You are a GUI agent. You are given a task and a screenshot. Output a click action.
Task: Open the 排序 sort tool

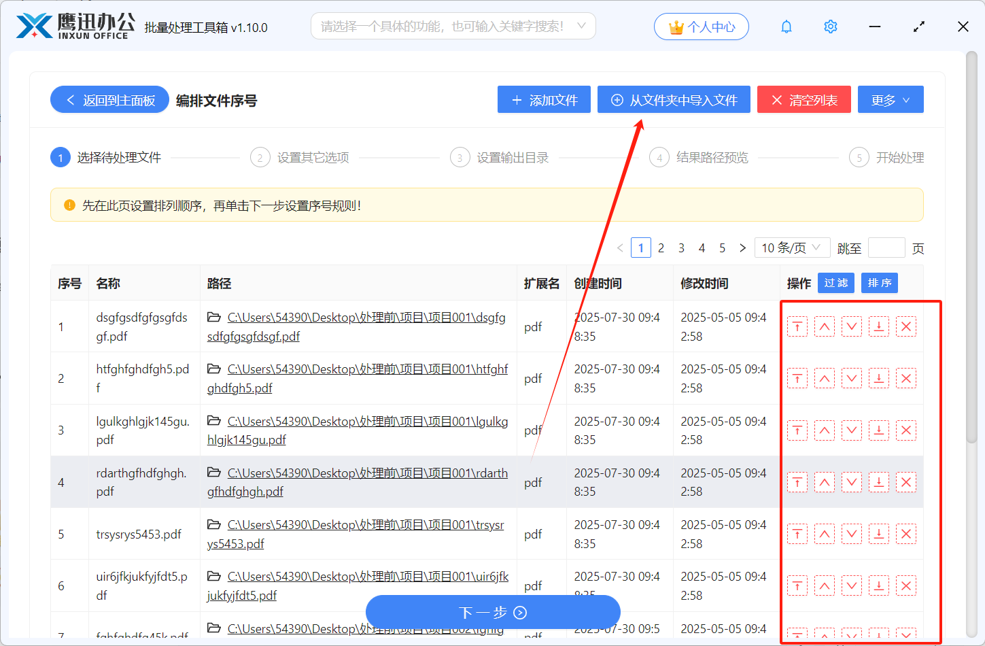(x=879, y=283)
